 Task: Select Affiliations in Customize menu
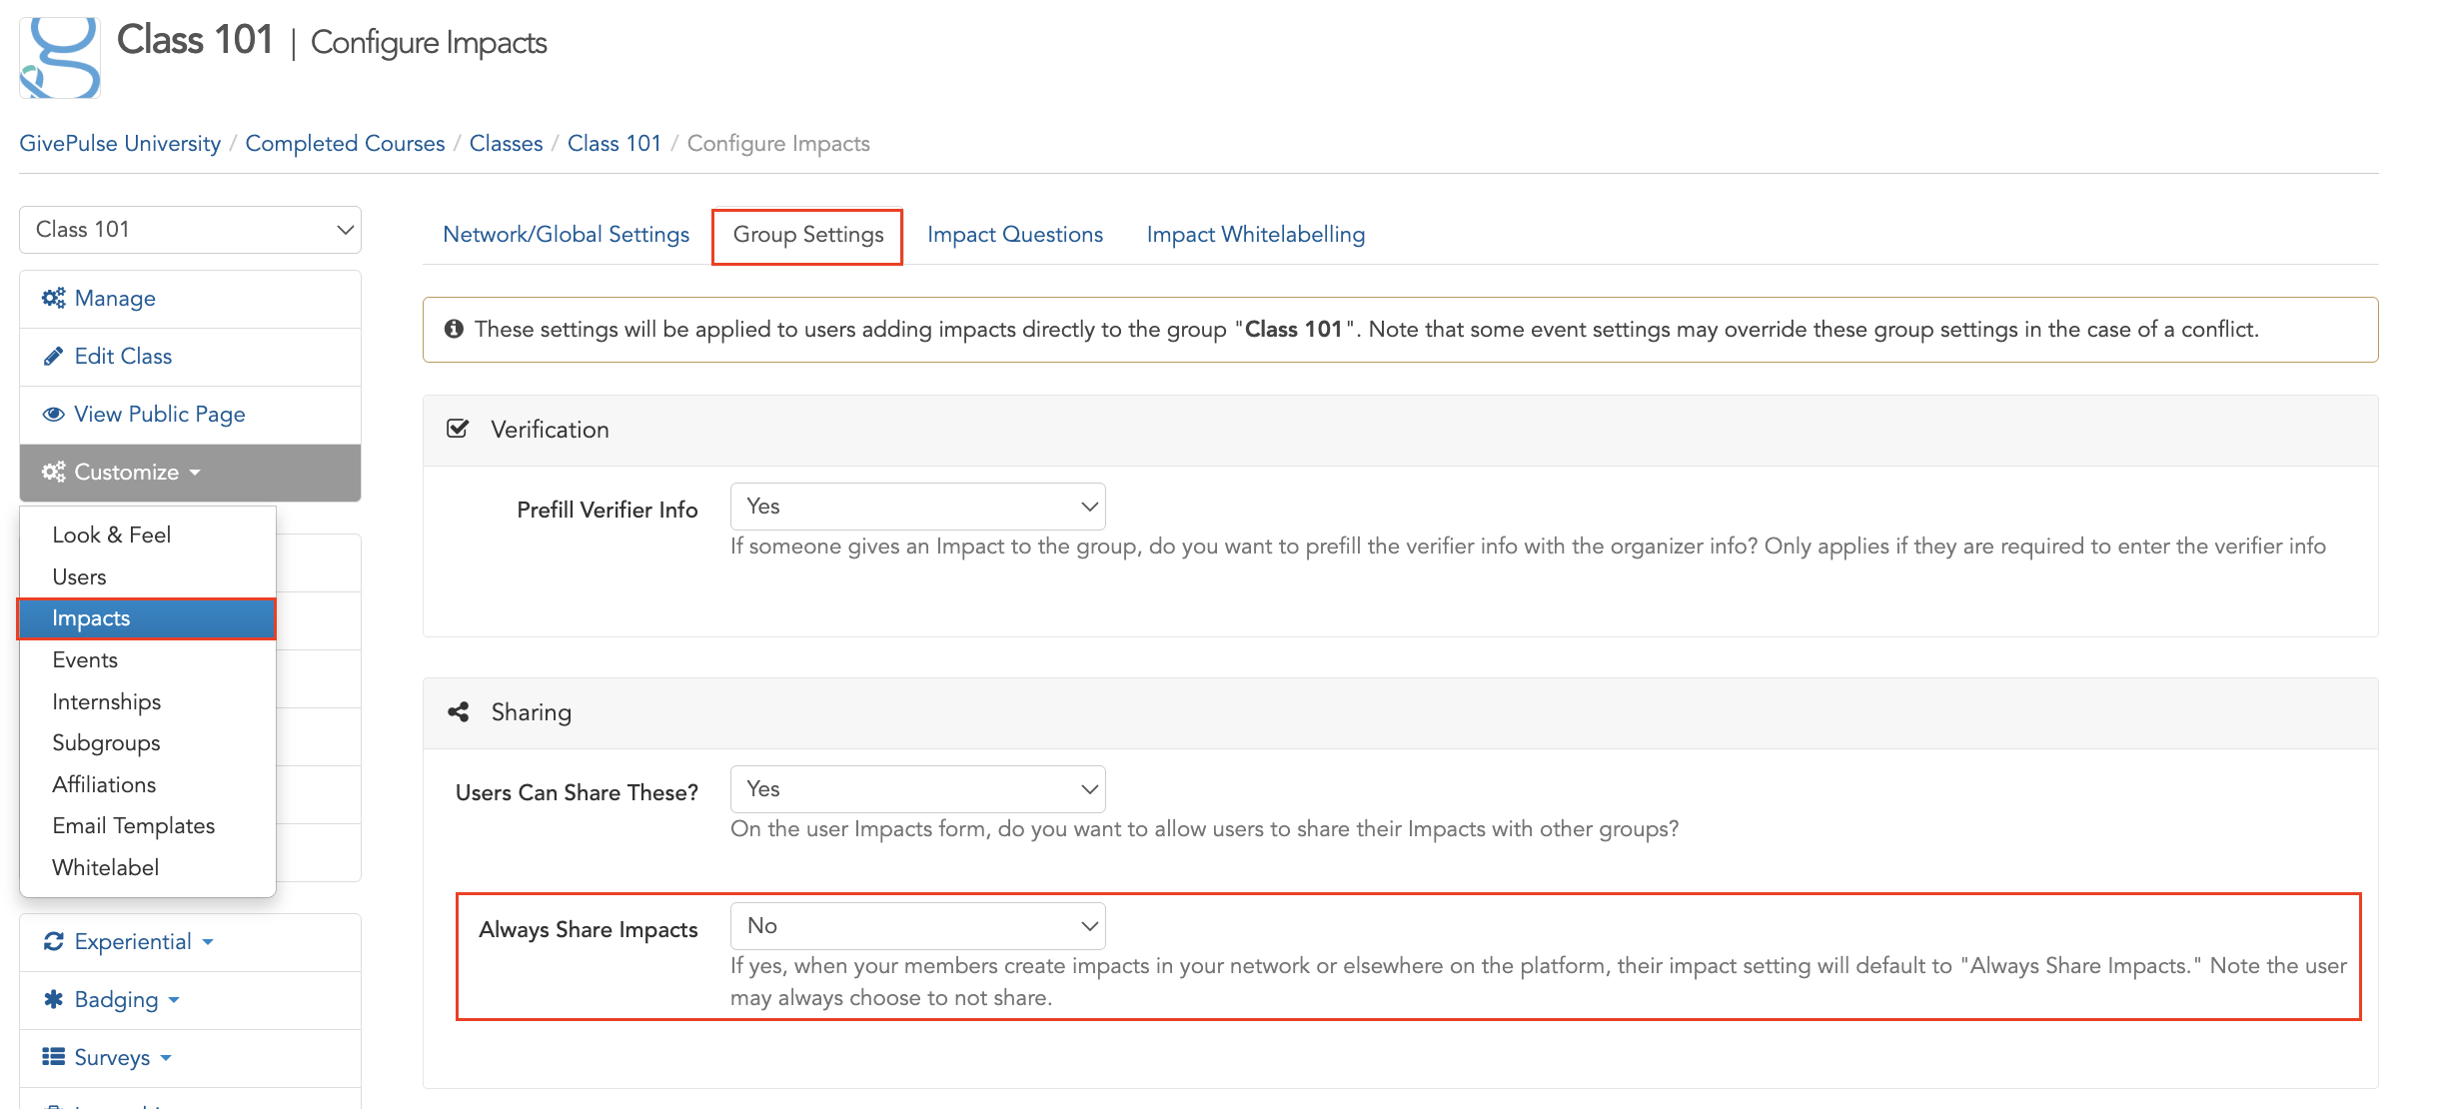147,784
